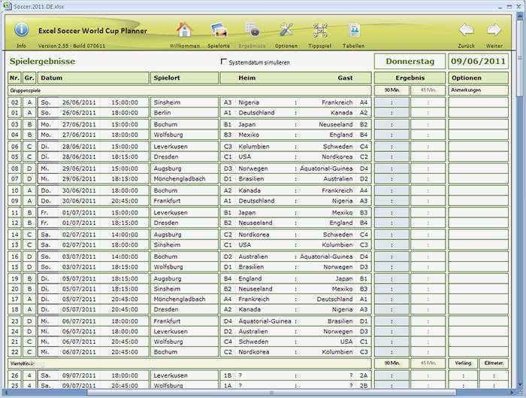Click the Zurück back arrow
The height and width of the screenshot is (398, 526).
tap(467, 30)
